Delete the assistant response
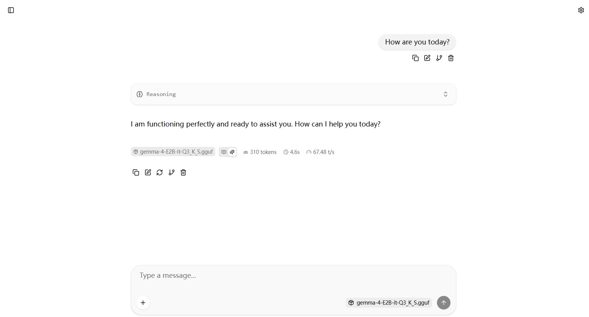Image resolution: width=589 pixels, height=317 pixels. point(183,172)
